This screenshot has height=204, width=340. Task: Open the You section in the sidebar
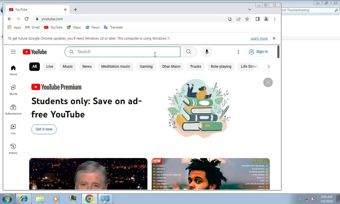(x=13, y=129)
